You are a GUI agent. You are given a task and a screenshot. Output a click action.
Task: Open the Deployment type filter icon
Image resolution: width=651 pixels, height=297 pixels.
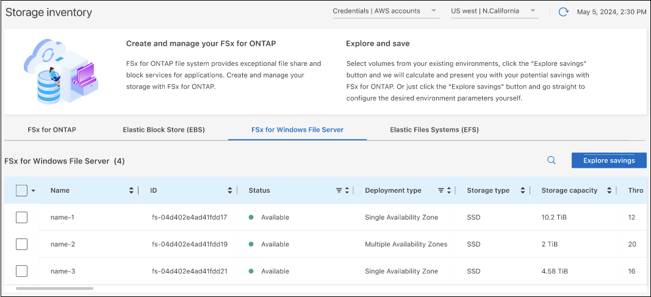coord(441,190)
